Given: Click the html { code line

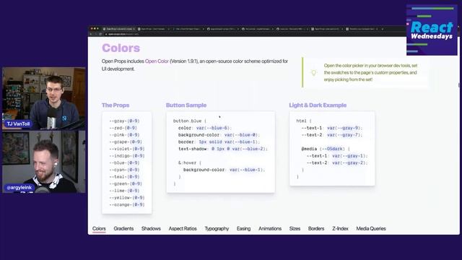Looking at the screenshot, I should click(304, 121).
